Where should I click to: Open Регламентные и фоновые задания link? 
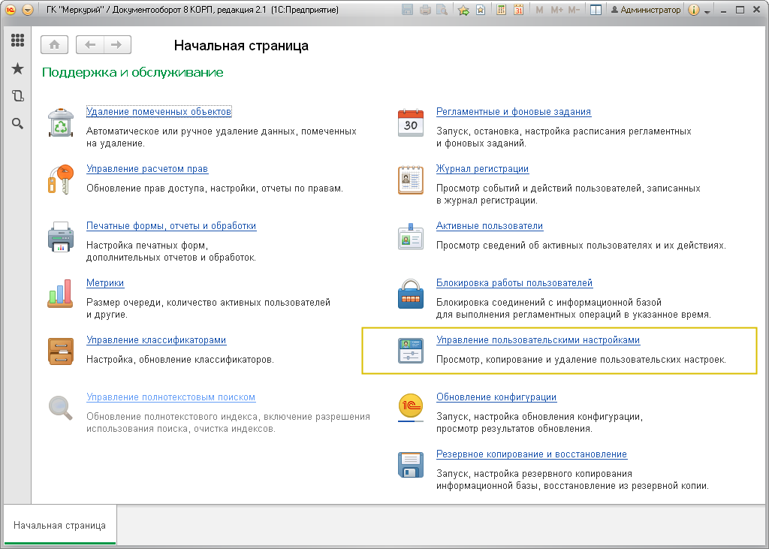[x=514, y=112]
